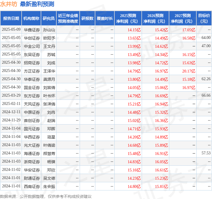Click the 14.15亿 profit value
212x199 pixels.
pos(134,30)
